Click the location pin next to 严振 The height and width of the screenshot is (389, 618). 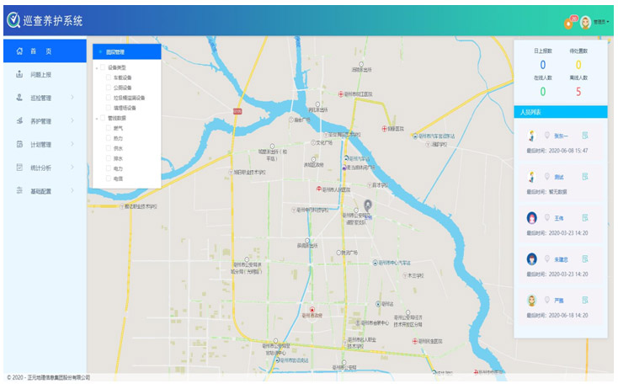coord(546,301)
